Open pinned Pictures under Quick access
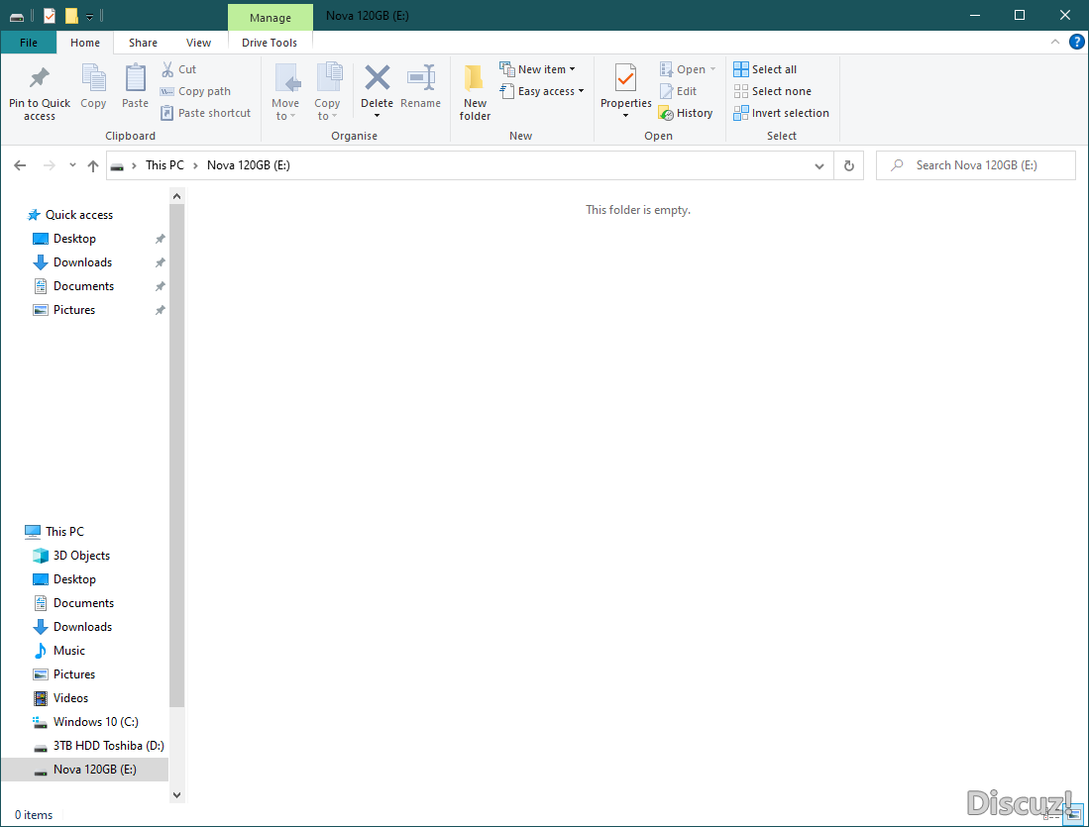Screen dimensions: 1089x827 pyautogui.click(x=74, y=310)
